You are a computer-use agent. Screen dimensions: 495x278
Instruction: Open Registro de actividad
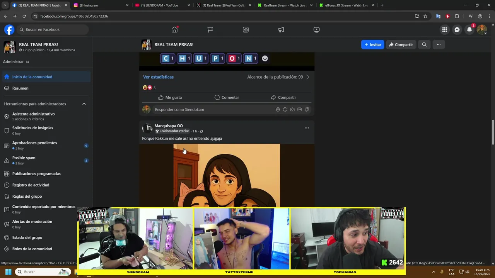click(46, 185)
